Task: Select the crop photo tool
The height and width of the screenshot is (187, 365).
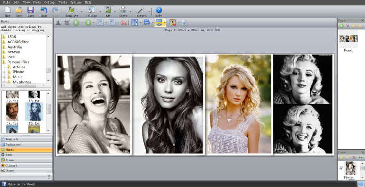Action: coord(67,22)
